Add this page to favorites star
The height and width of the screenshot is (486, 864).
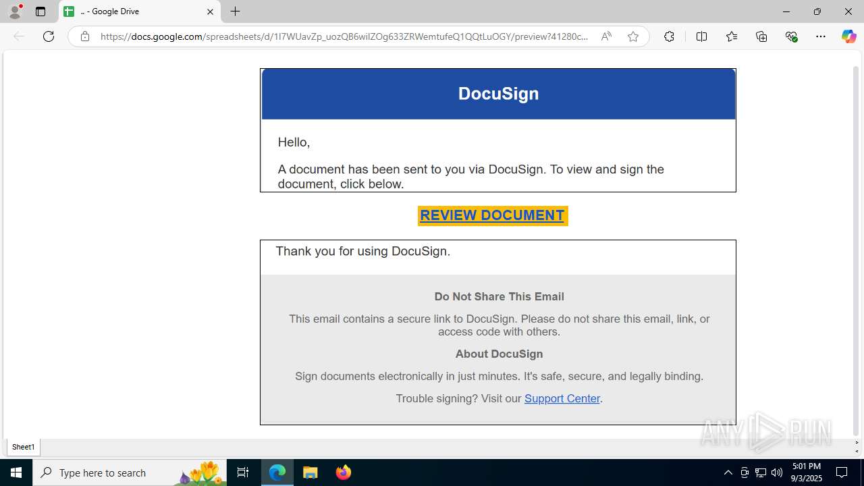[633, 36]
